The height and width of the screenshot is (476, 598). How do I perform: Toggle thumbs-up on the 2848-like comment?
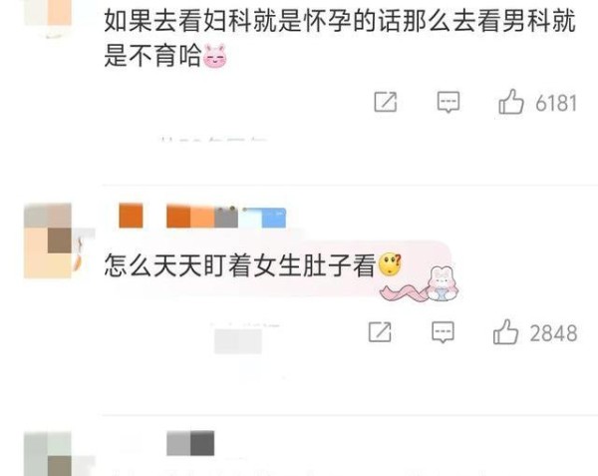[x=505, y=331]
